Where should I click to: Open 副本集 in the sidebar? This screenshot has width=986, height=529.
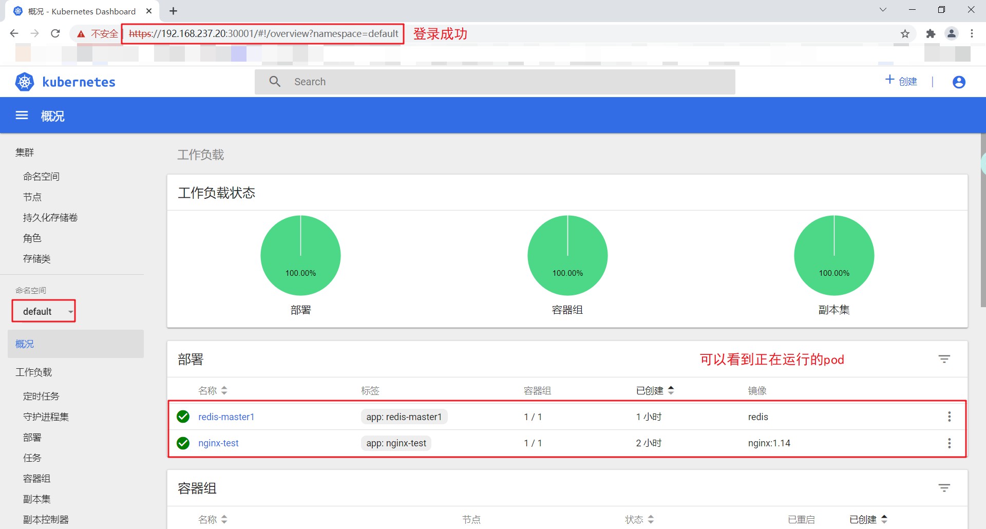click(x=37, y=499)
